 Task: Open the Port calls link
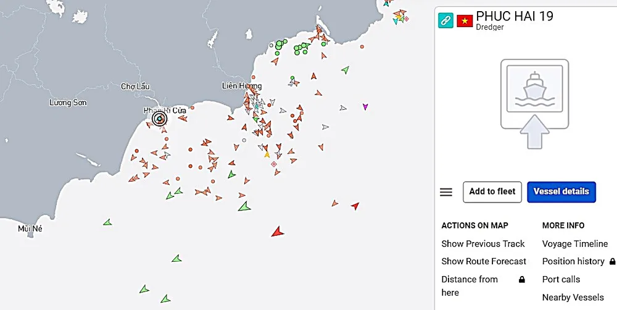point(561,279)
